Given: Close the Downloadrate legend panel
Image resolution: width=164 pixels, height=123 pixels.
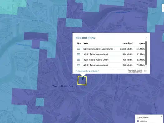Looking at the screenshot, I should tap(161, 117).
